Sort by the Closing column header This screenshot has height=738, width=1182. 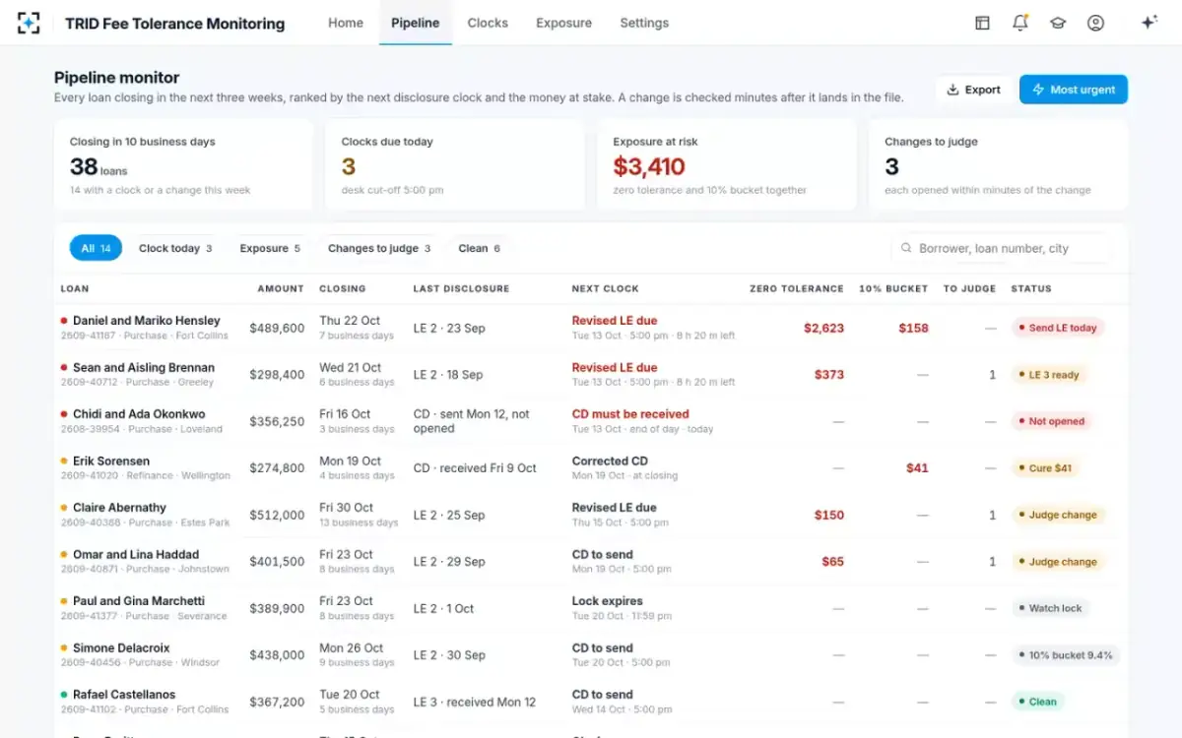click(343, 288)
